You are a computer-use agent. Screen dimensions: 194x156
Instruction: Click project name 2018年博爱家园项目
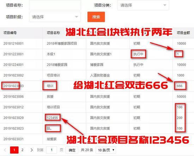coord(62,43)
